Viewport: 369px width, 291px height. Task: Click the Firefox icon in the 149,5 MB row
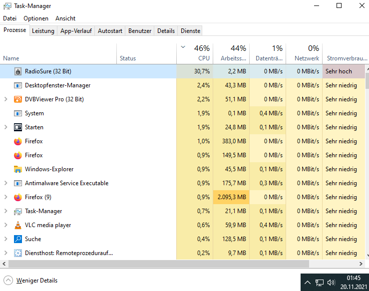pyautogui.click(x=18, y=155)
